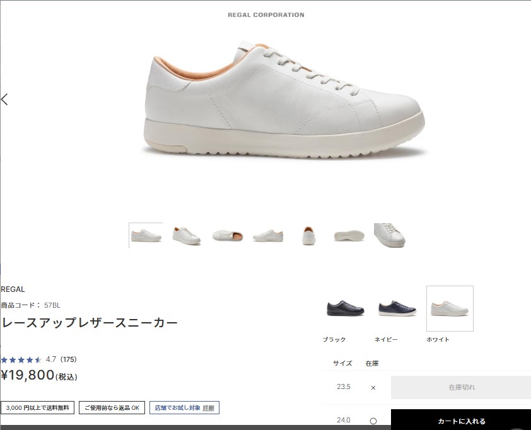The width and height of the screenshot is (531, 430).
Task: Select the second angled-view shoe thumbnail
Action: [x=186, y=235]
